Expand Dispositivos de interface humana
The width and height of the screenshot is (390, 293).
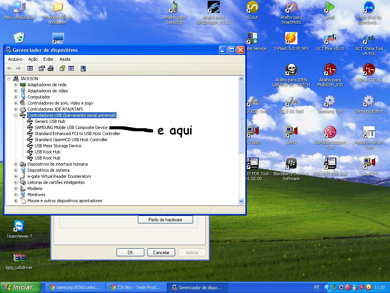(16, 164)
